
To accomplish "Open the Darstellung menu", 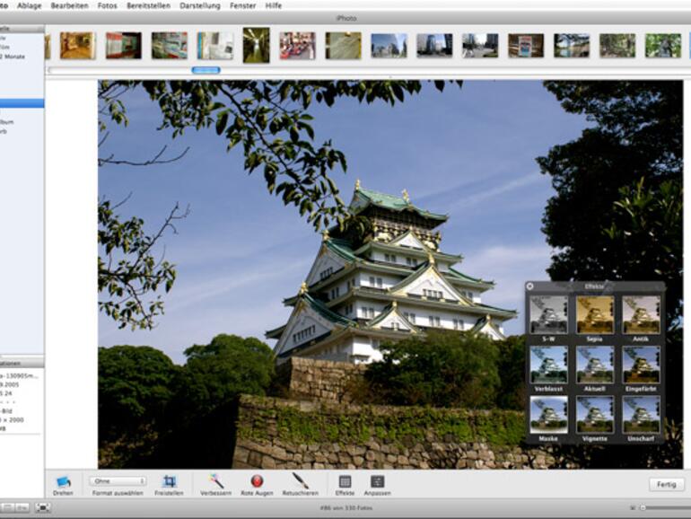I will [200, 5].
